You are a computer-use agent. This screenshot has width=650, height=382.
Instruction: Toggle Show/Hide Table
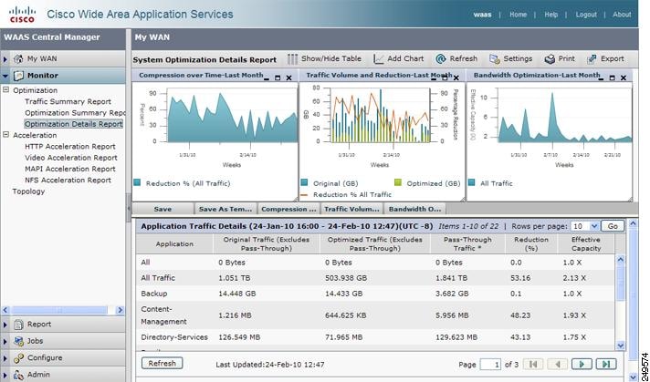tap(325, 59)
